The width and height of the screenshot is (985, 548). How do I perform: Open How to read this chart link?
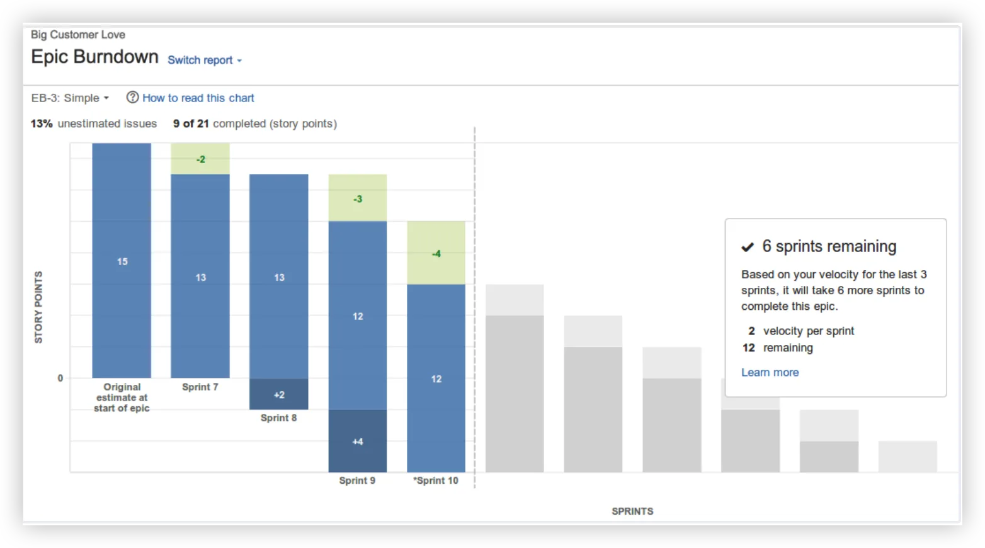198,98
